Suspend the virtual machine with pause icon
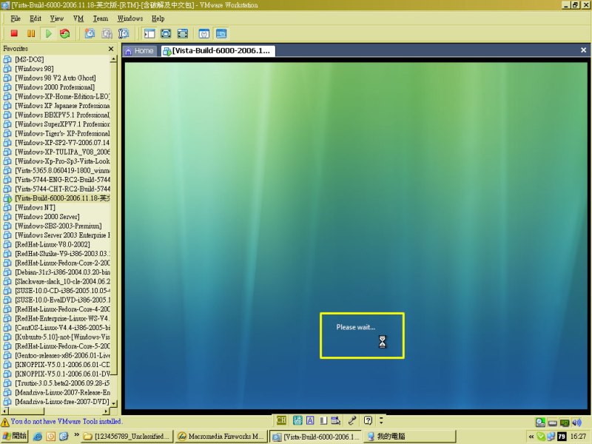 [x=31, y=33]
